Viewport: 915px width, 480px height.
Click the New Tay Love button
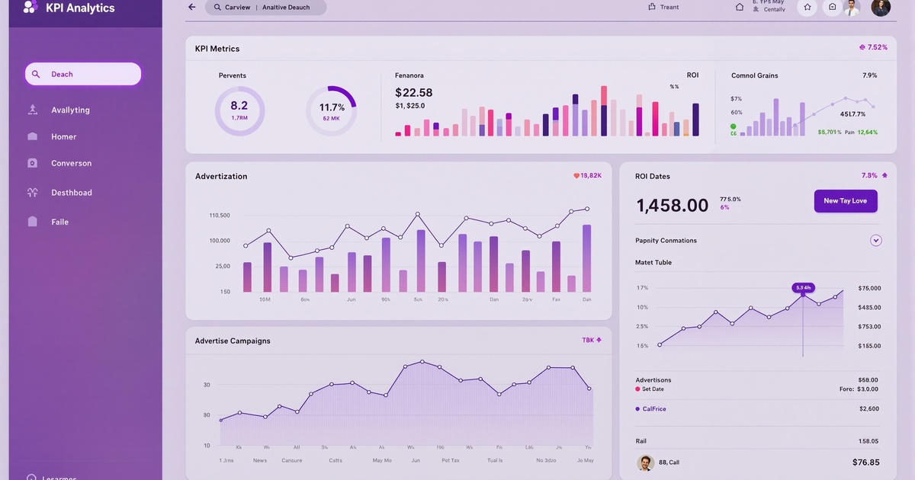pyautogui.click(x=846, y=200)
